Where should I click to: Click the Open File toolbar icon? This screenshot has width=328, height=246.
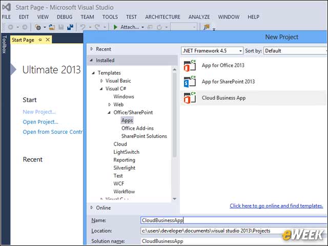(52, 27)
